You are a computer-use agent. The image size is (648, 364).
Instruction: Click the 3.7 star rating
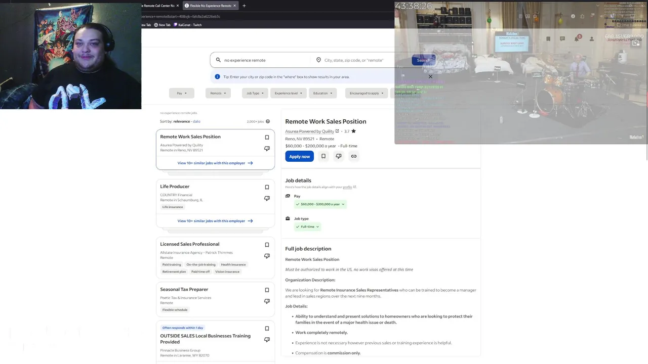point(350,131)
